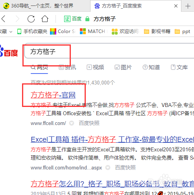Switch to the 图片 search tab
The image size is (194, 195).
click(123, 67)
